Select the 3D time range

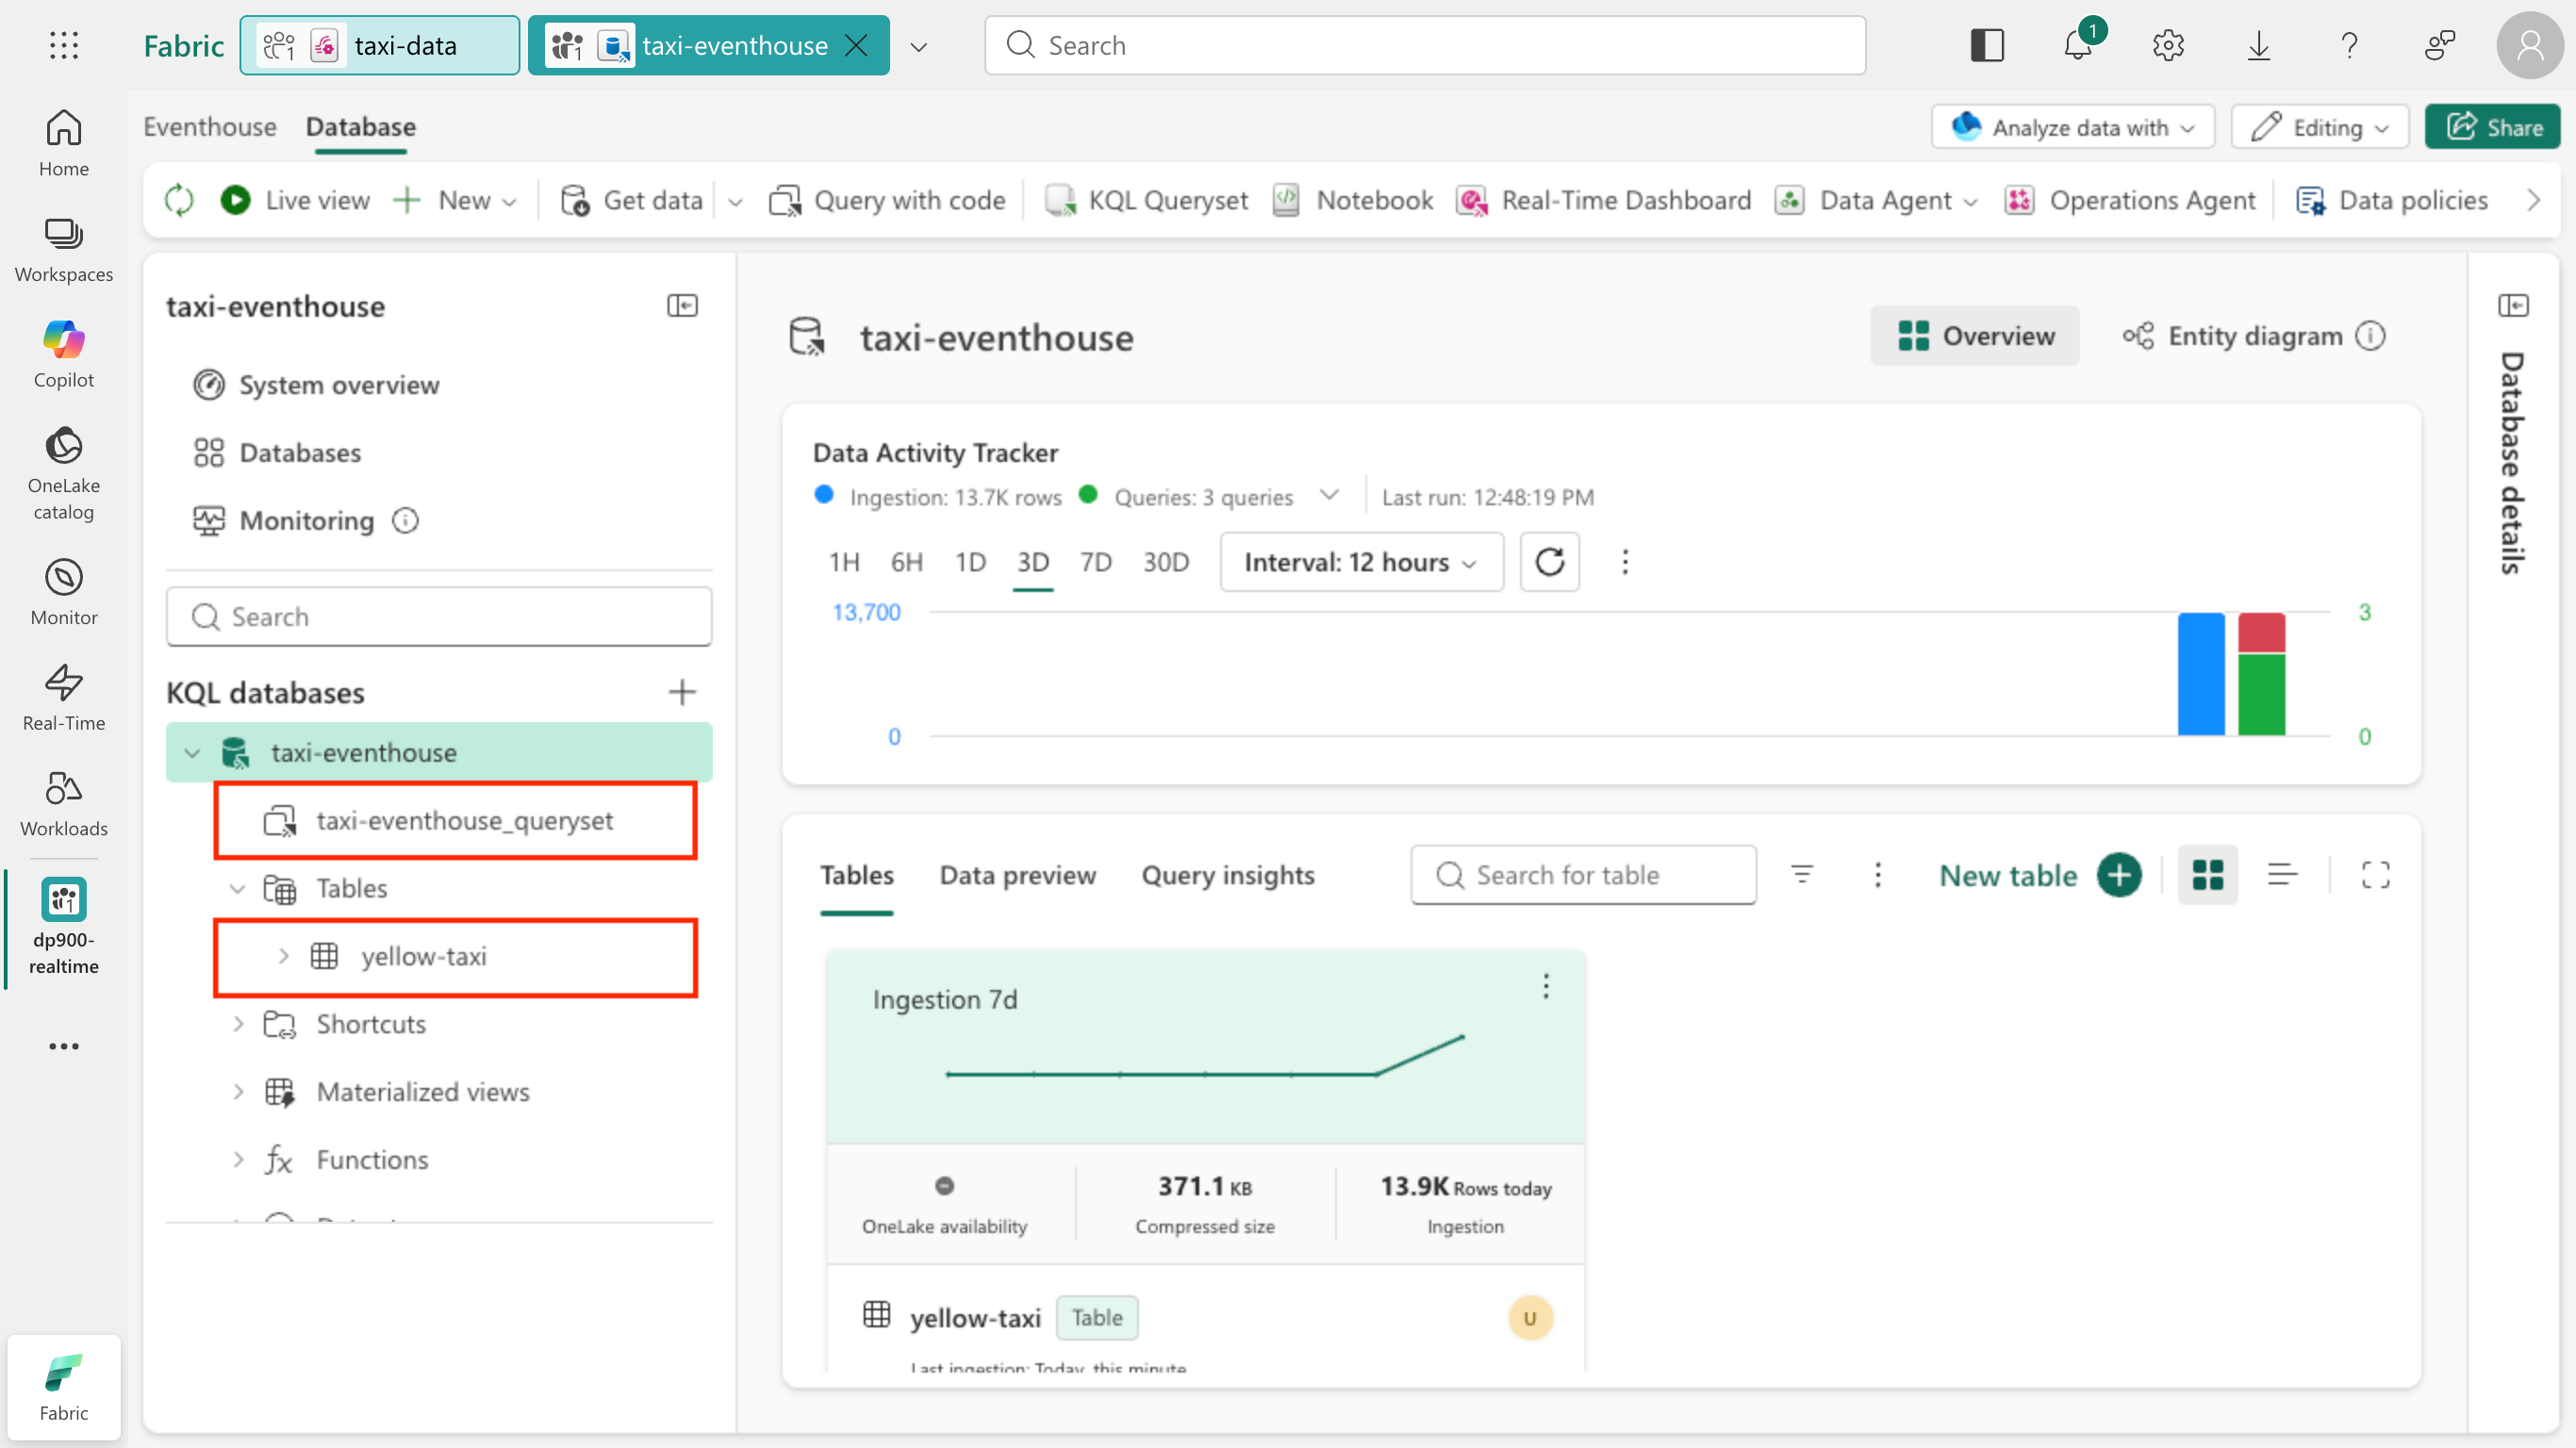(x=1033, y=562)
